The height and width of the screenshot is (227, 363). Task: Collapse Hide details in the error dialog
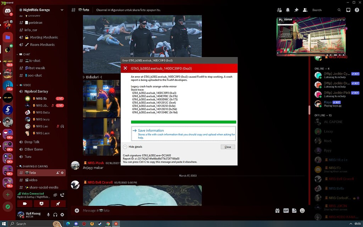click(133, 147)
